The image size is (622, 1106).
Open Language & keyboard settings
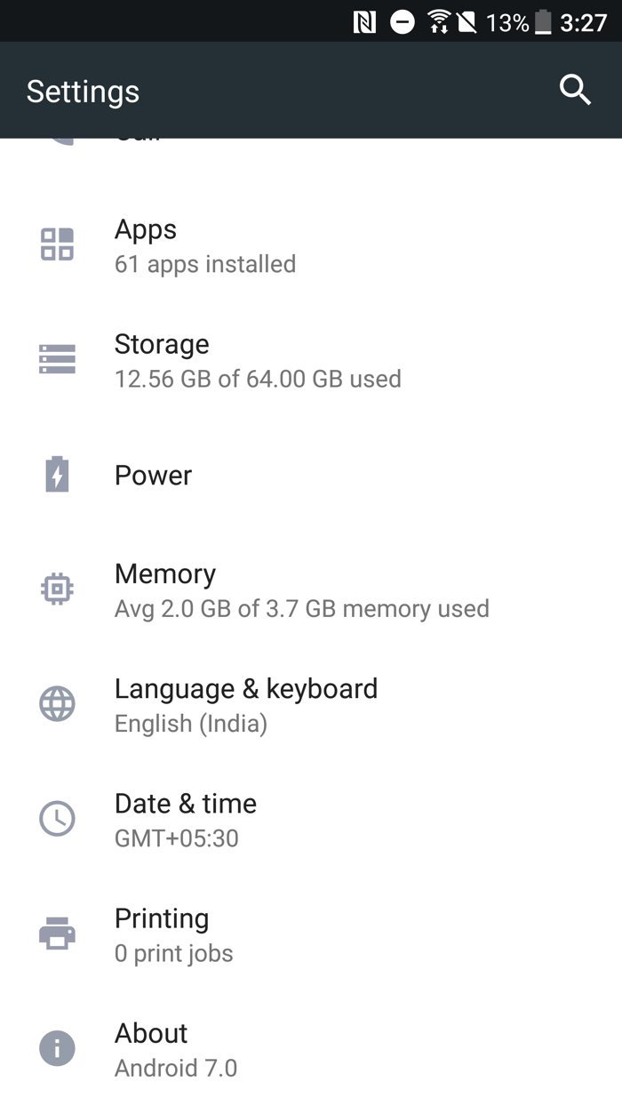point(246,705)
